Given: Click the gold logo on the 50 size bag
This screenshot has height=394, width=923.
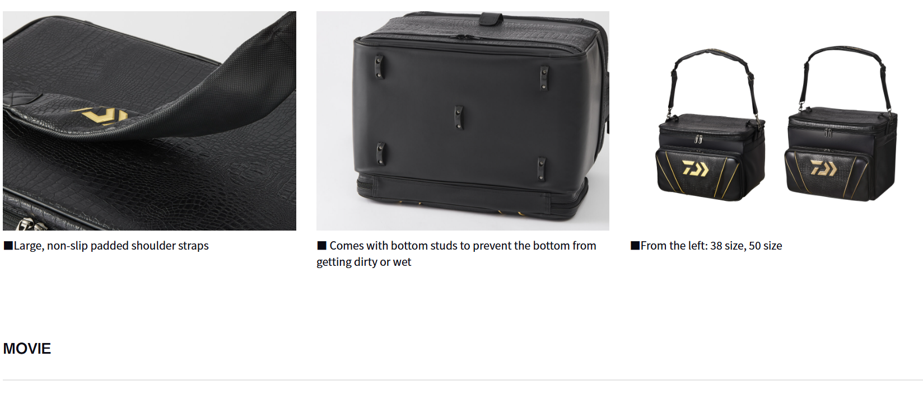Looking at the screenshot, I should (824, 167).
